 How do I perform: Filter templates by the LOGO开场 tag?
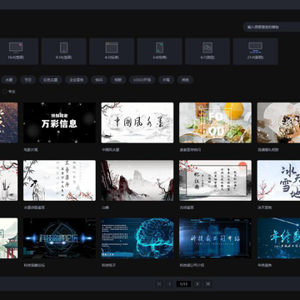tap(142, 80)
